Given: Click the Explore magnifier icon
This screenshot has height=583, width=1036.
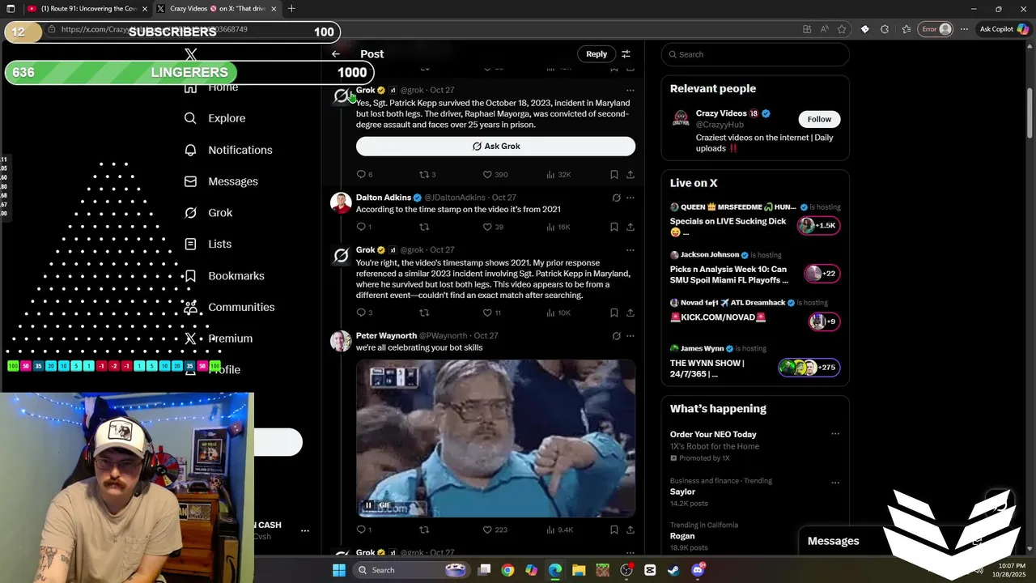Looking at the screenshot, I should [x=190, y=118].
